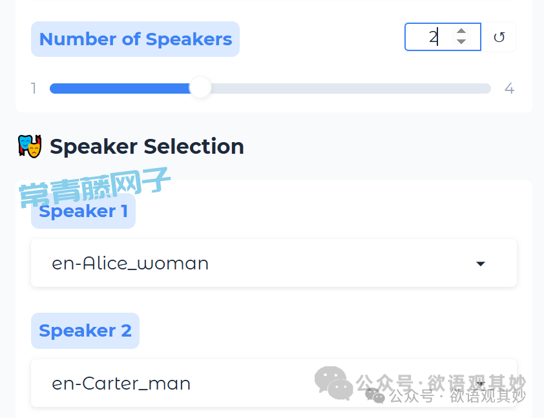Click the slider minimum label 1
Screen dimensions: 544x418
tap(34, 89)
